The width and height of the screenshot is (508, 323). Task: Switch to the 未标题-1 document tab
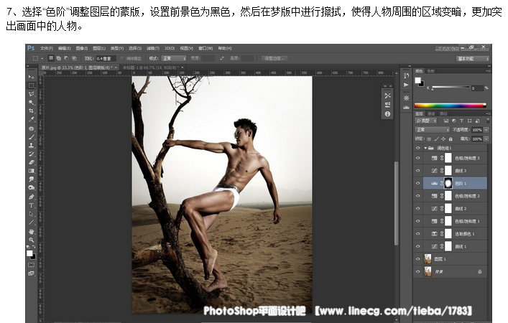click(x=151, y=67)
